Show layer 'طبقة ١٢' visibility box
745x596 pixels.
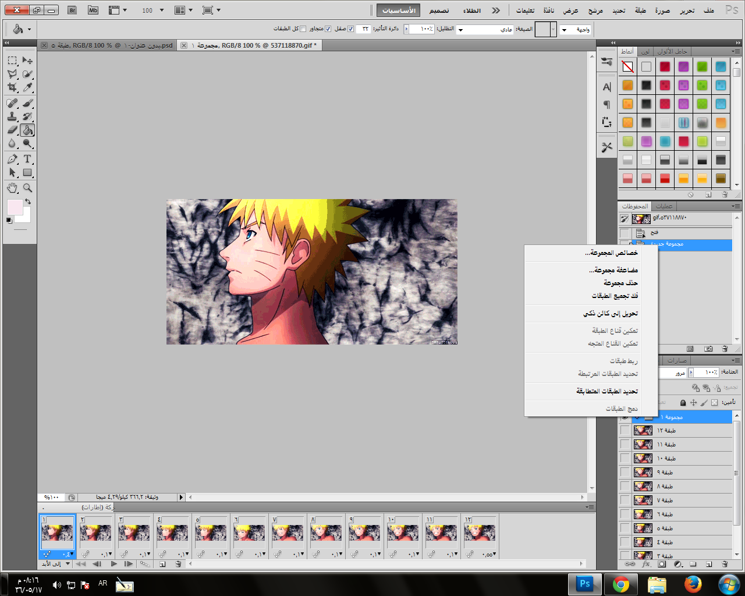click(x=625, y=431)
